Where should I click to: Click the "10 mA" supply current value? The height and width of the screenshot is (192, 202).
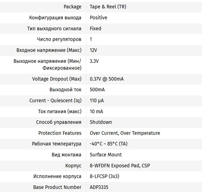(96, 112)
